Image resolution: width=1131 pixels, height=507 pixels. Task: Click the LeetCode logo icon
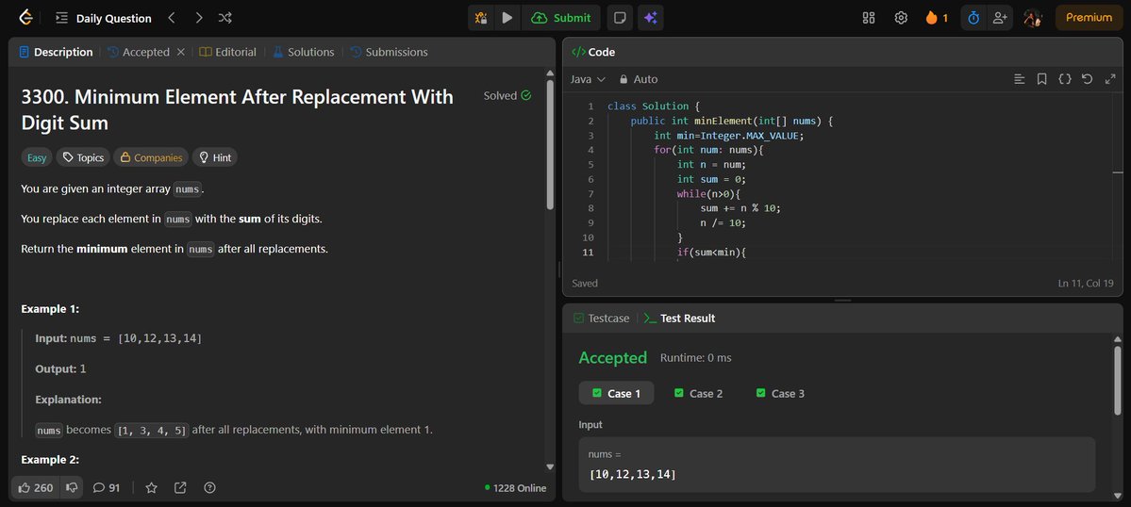tap(25, 18)
